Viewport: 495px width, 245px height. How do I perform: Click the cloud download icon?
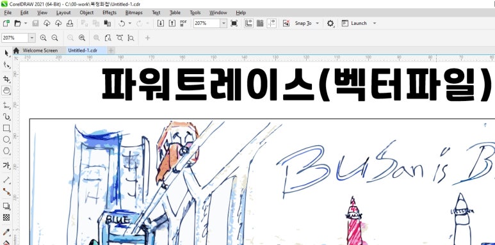47,23
